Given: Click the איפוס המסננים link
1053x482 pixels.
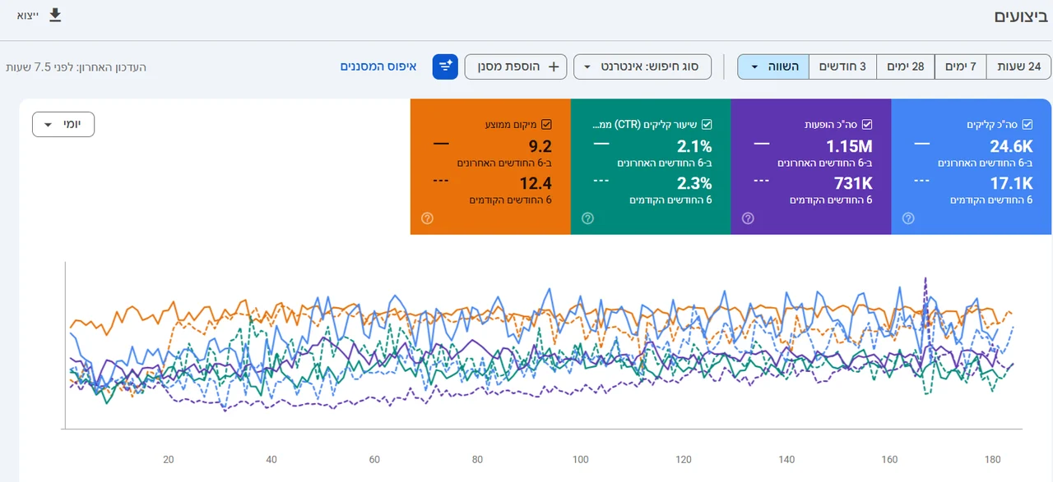Looking at the screenshot, I should pyautogui.click(x=378, y=67).
